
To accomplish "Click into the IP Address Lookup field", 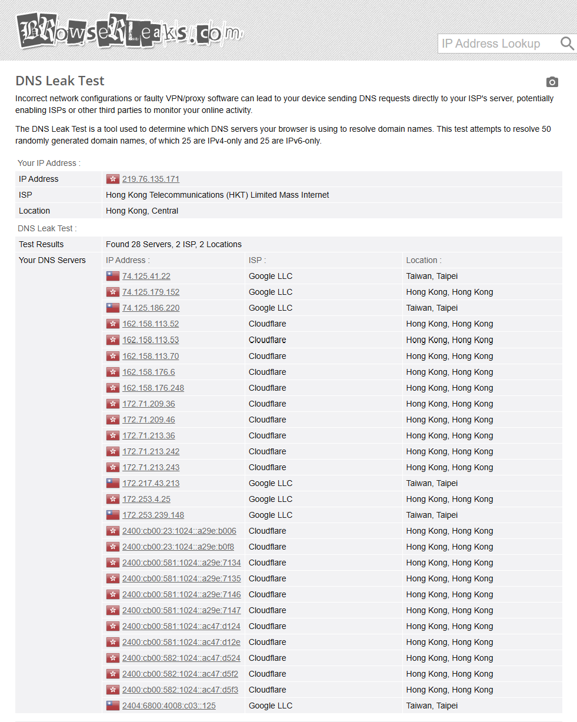I will coord(498,44).
